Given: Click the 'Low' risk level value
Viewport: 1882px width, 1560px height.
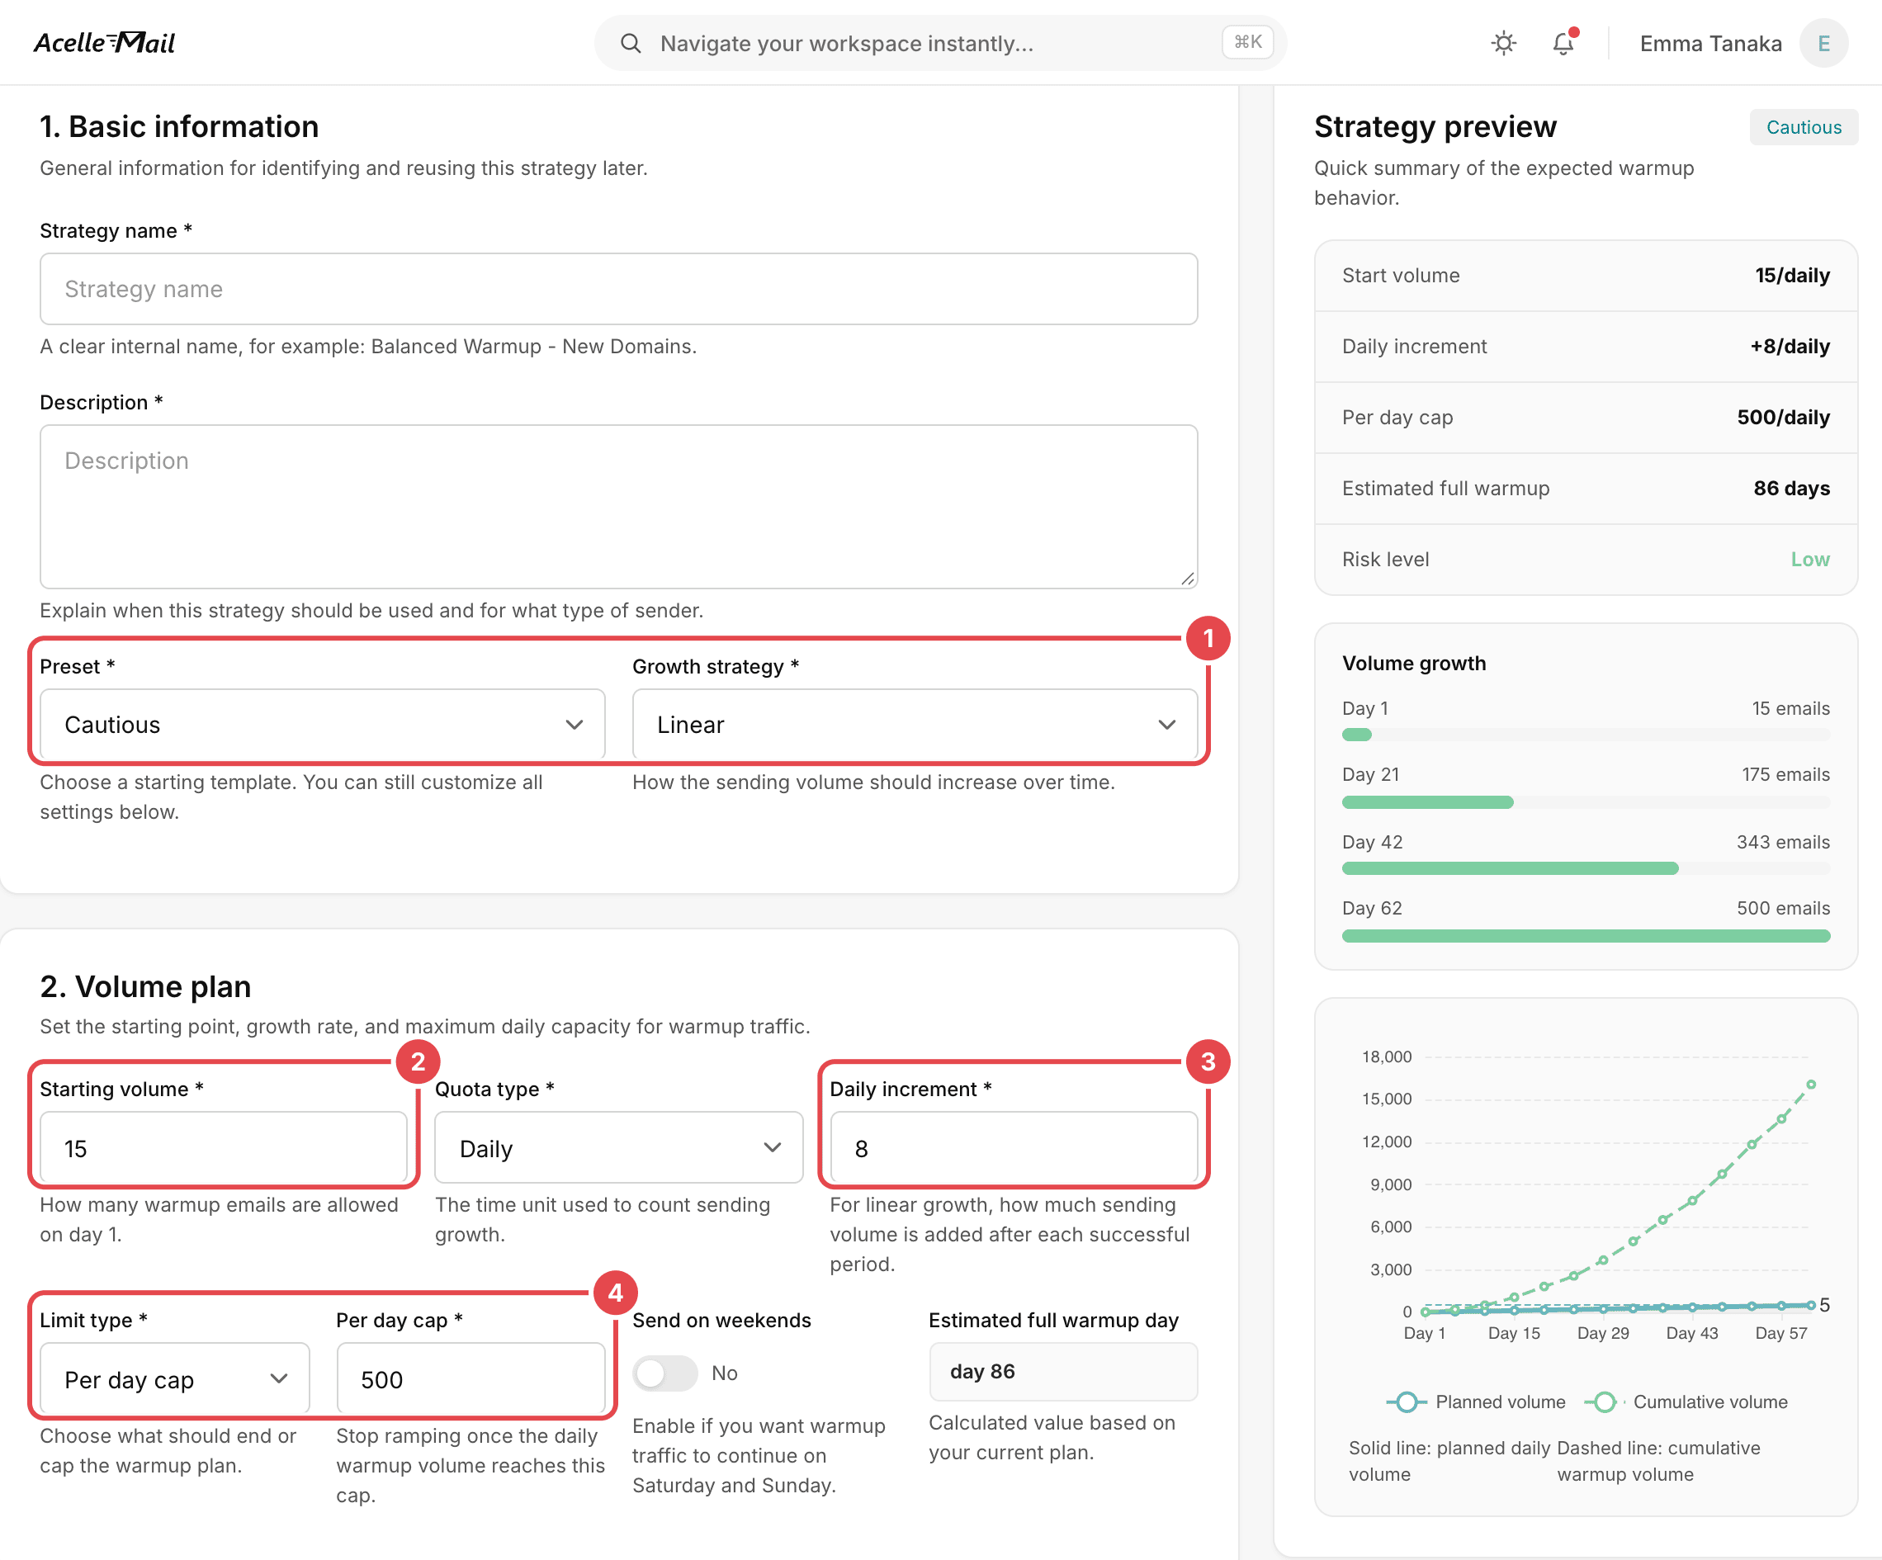Looking at the screenshot, I should [x=1809, y=559].
